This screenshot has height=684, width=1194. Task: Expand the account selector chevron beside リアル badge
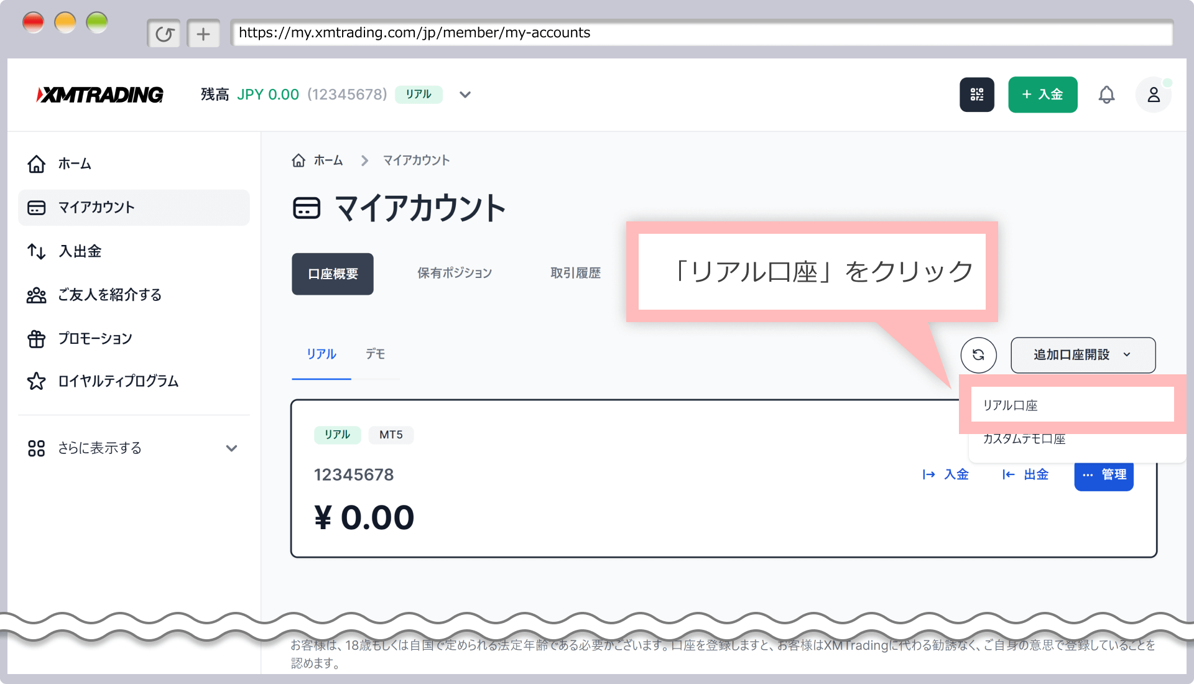465,95
